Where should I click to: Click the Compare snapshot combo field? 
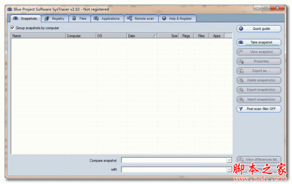click(176, 160)
